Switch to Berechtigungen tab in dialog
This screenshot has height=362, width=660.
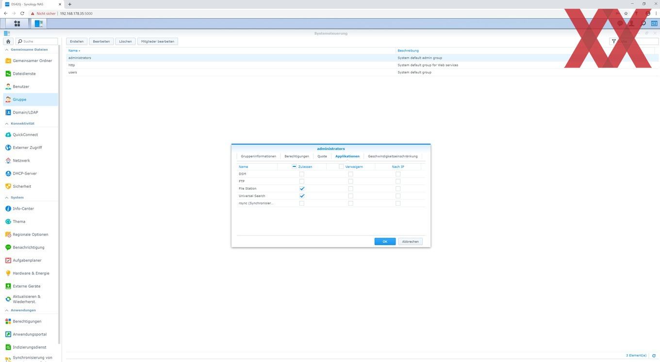tap(297, 156)
